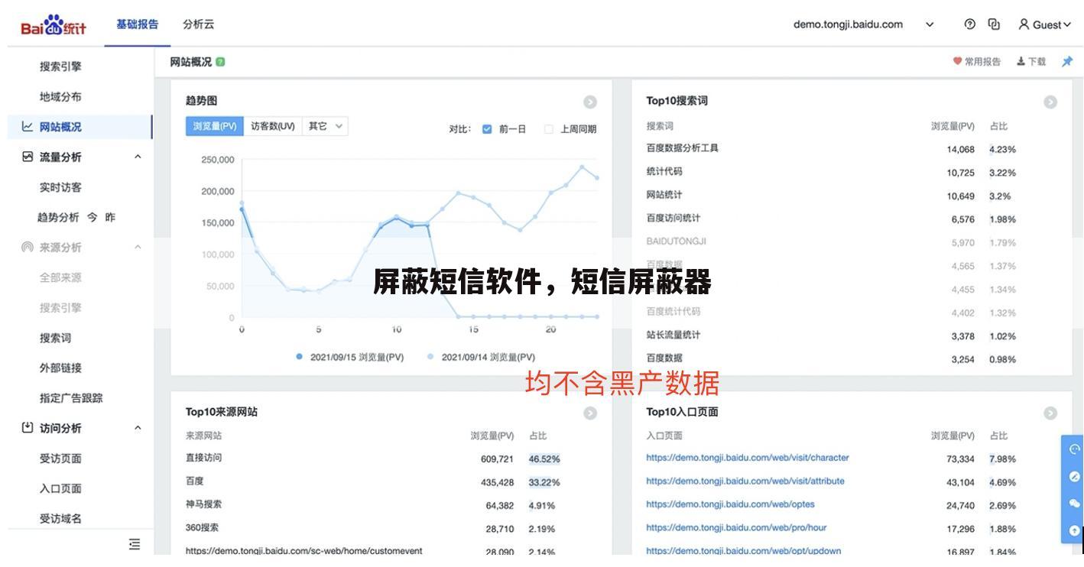Screen dimensions: 1084x567
Task: Toggle the 前一日 comparison checkbox
Action: [x=488, y=129]
